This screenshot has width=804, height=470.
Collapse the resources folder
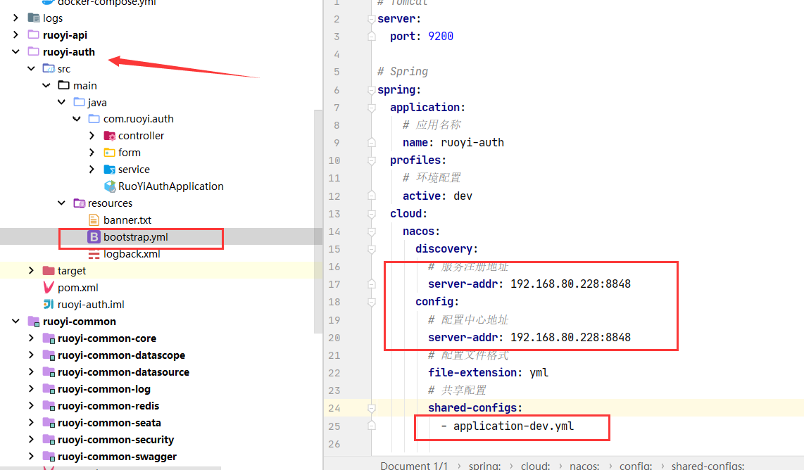click(62, 203)
